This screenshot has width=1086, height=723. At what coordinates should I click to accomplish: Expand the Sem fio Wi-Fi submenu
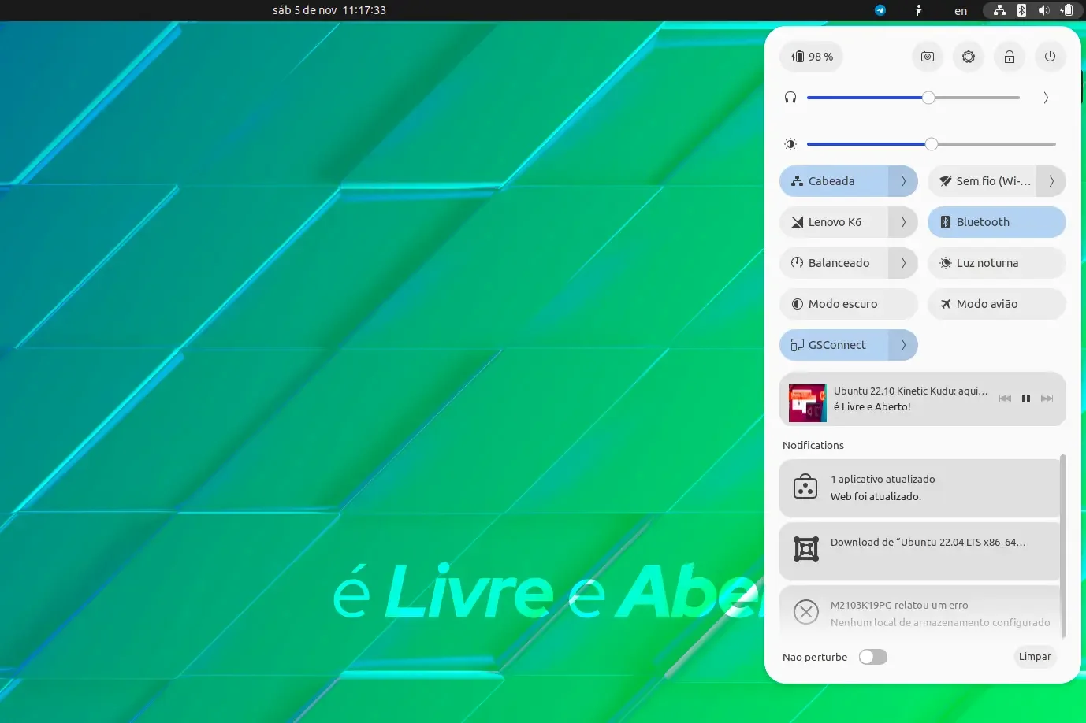click(x=1051, y=181)
